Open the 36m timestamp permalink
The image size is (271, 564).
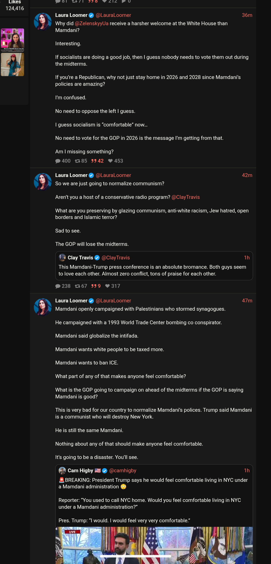(247, 15)
